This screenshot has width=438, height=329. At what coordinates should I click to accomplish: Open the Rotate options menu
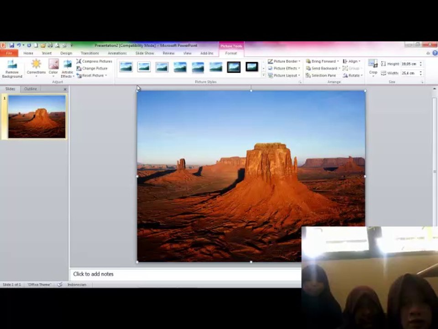pyautogui.click(x=353, y=75)
